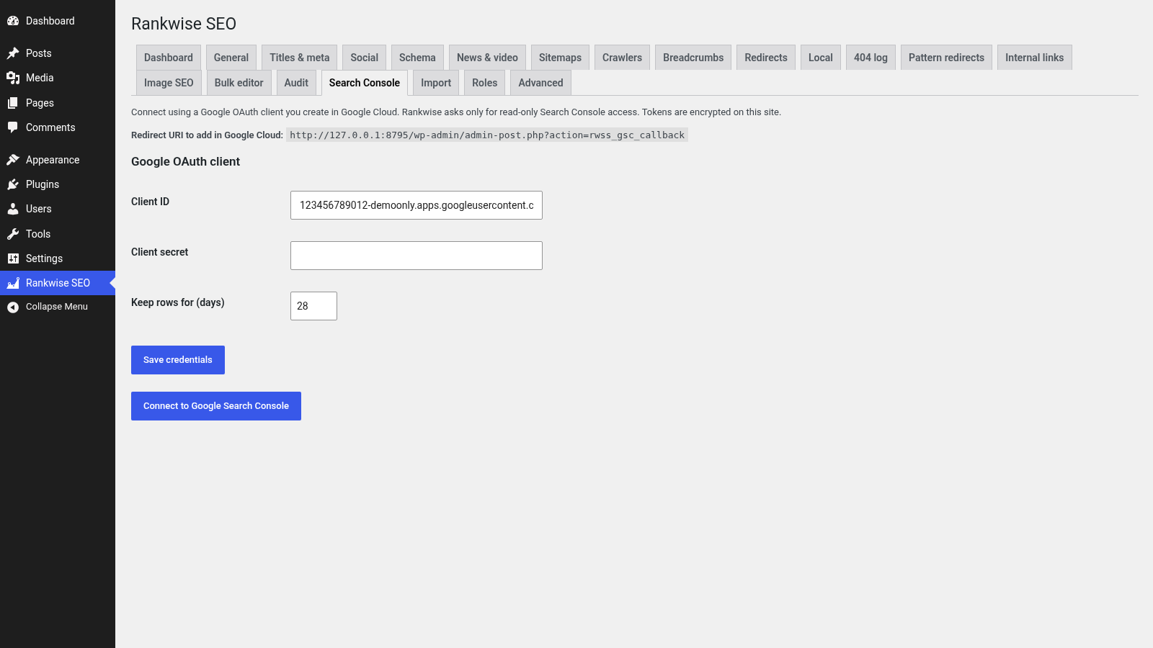The width and height of the screenshot is (1153, 648).
Task: Open the Titles & meta tab
Action: pos(300,58)
